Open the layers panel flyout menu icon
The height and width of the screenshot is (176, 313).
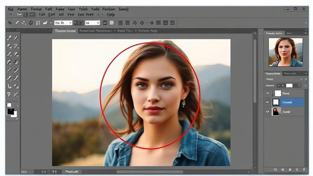point(306,74)
